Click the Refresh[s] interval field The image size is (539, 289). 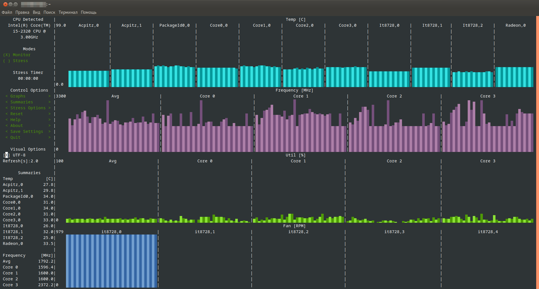click(20, 161)
